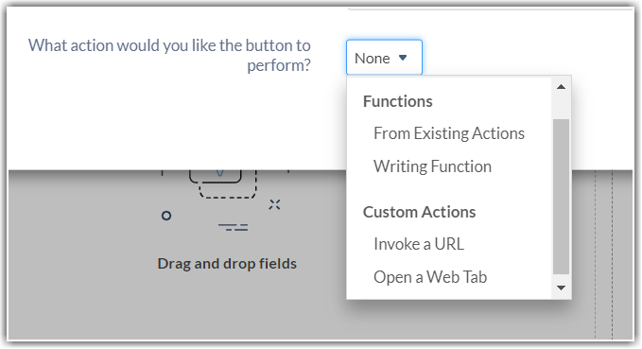642x349 pixels.
Task: Click the Functions group header
Action: click(397, 101)
